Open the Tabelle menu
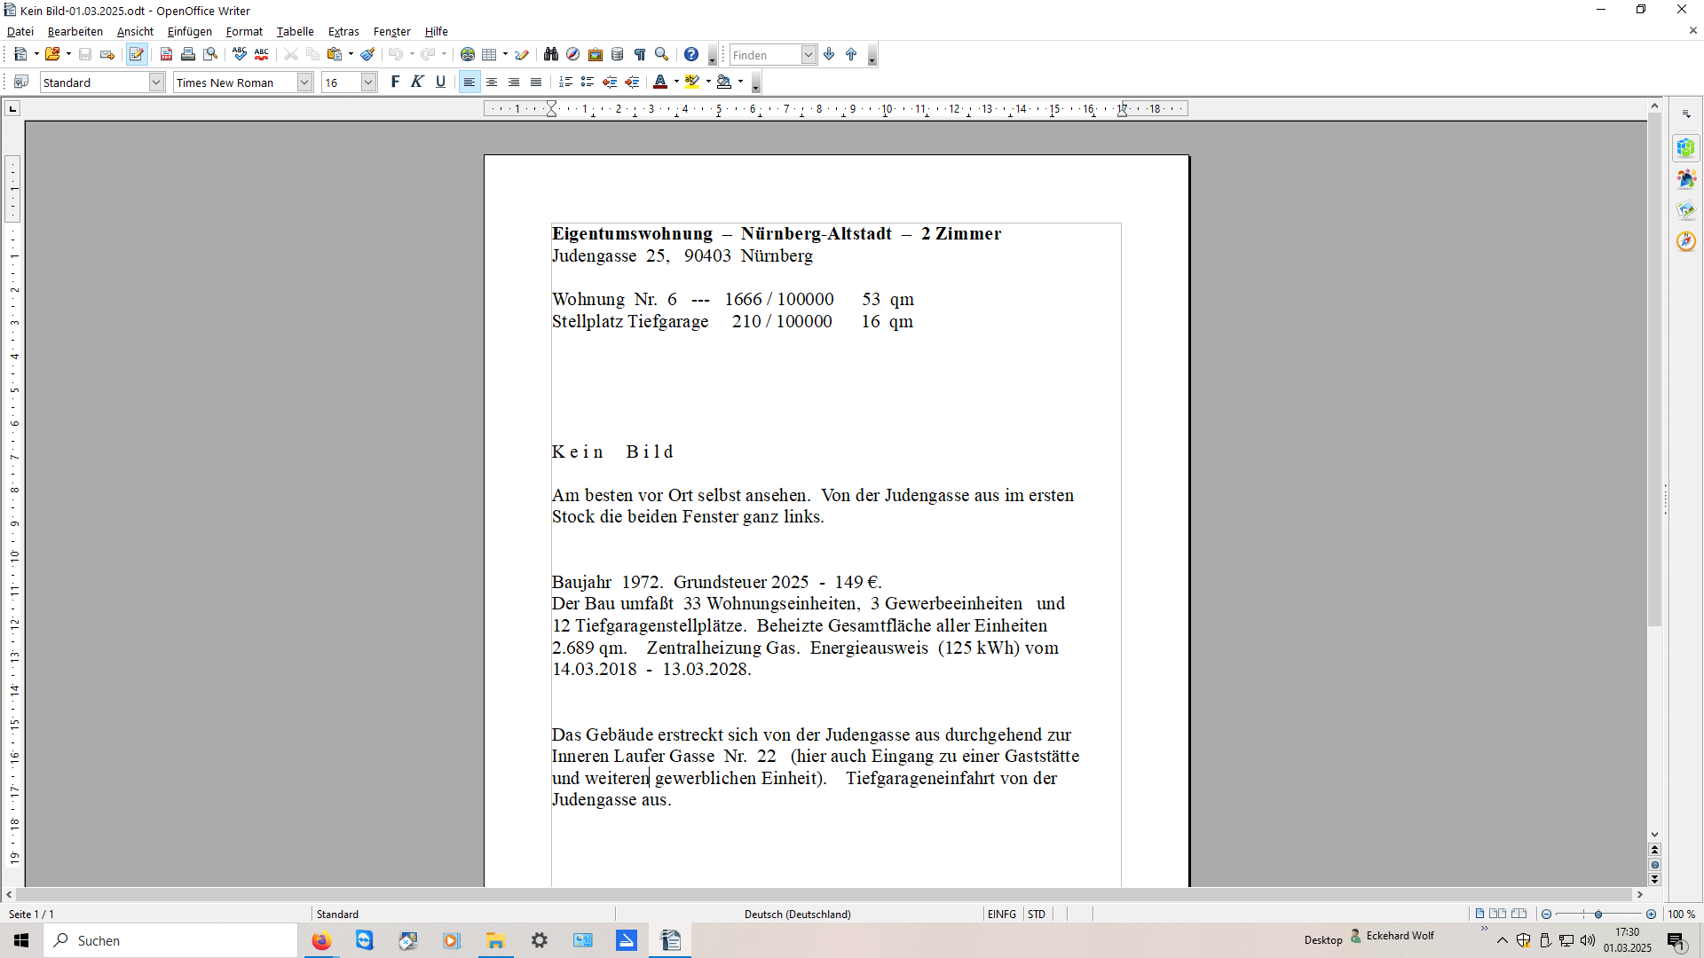1704x958 pixels. coord(296,31)
